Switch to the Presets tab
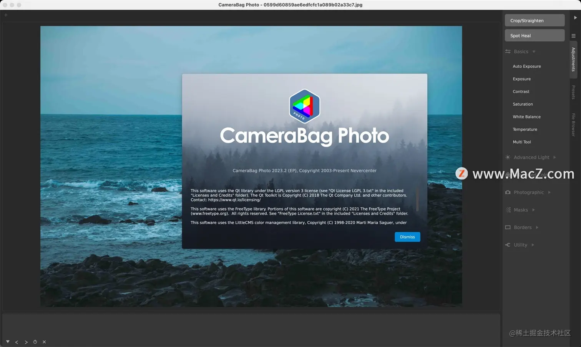 coord(573,92)
